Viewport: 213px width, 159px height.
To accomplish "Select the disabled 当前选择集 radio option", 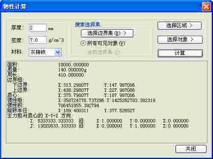I will click(103, 52).
